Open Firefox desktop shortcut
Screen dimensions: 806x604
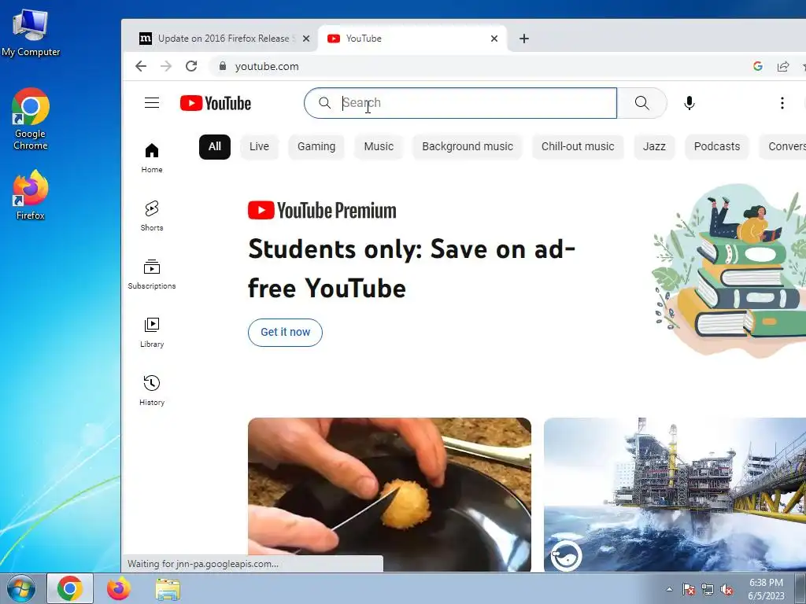point(31,195)
